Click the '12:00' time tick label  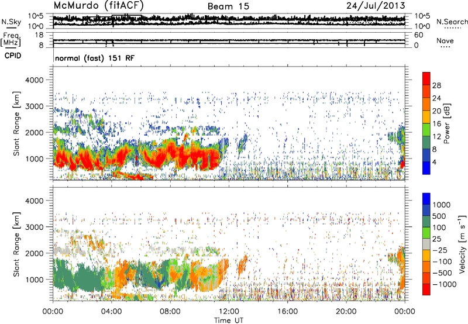click(x=229, y=312)
